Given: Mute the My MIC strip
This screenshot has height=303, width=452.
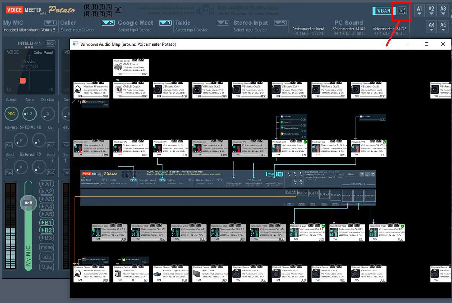Looking at the screenshot, I should (46, 267).
